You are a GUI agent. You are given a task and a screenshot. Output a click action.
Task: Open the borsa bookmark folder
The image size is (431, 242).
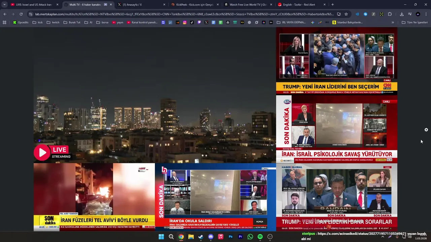coord(102,23)
